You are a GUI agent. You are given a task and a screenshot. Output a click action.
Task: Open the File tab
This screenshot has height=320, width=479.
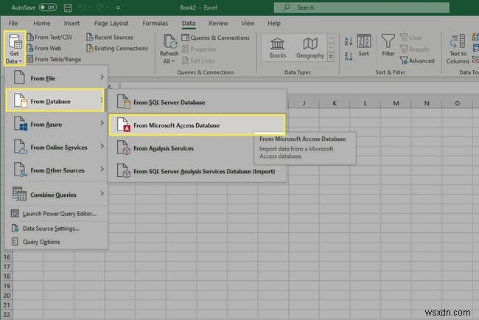click(13, 24)
